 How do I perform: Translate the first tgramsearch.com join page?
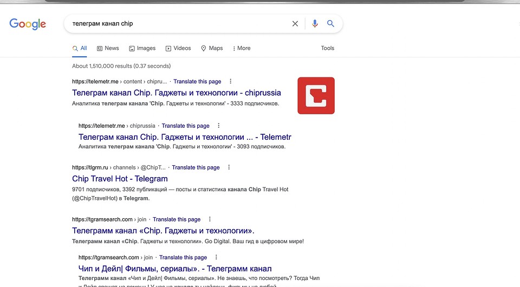pos(177,219)
